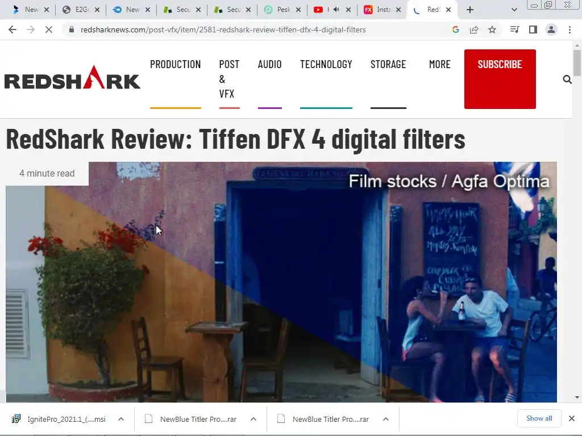Open the PRODUCTION menu
Viewport: 582px width, 436px height.
[175, 64]
